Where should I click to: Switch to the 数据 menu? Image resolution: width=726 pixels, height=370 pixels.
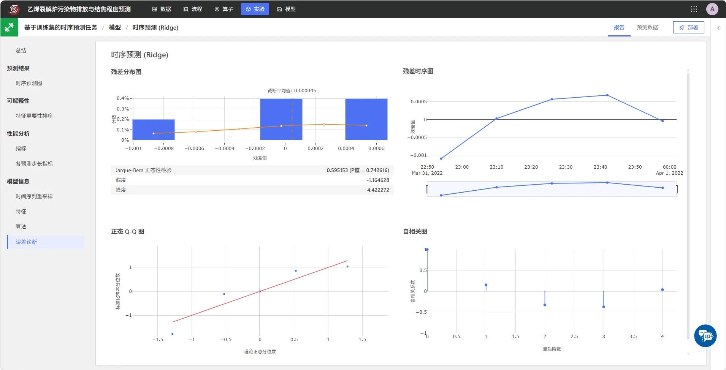(x=162, y=9)
